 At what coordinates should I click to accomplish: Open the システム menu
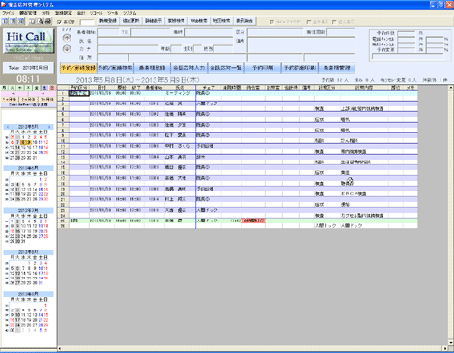129,13
